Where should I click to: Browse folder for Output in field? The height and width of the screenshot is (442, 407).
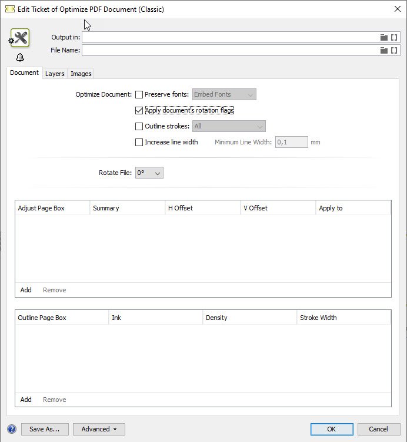(383, 37)
